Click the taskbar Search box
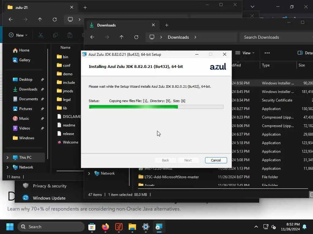The image size is (313, 234). pos(51,227)
